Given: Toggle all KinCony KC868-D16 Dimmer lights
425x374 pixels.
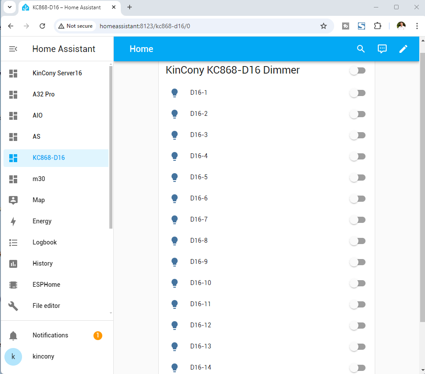Looking at the screenshot, I should click(x=358, y=70).
